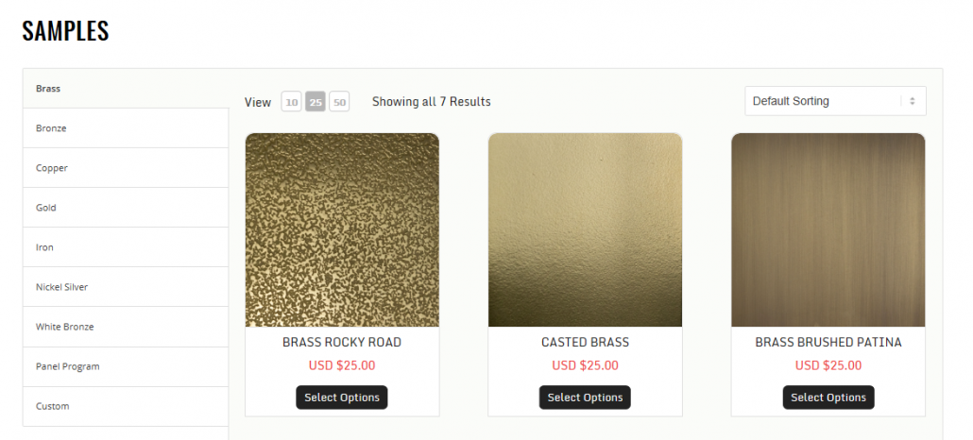The image size is (973, 440).
Task: Click the sorting dropdown arrows icon
Action: tap(913, 101)
